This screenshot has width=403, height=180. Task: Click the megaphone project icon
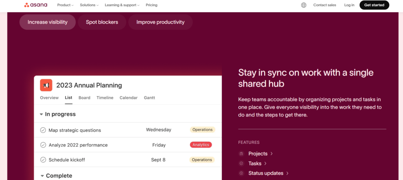[x=46, y=85]
